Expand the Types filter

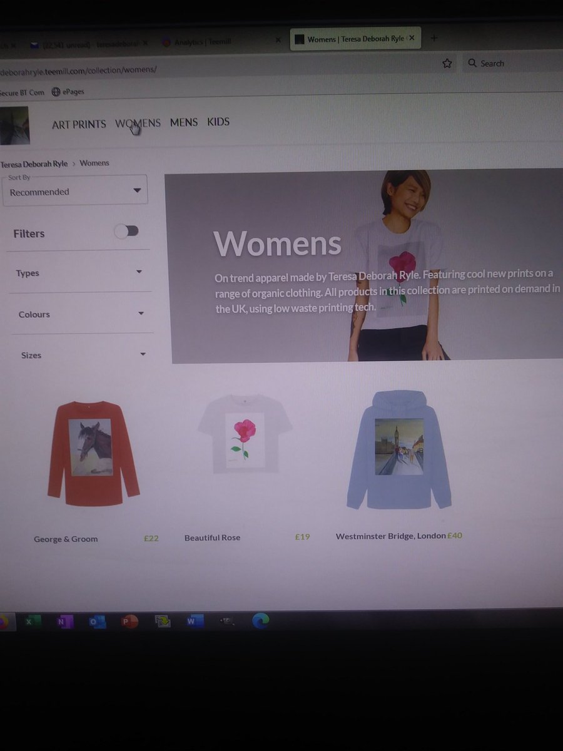[79, 272]
